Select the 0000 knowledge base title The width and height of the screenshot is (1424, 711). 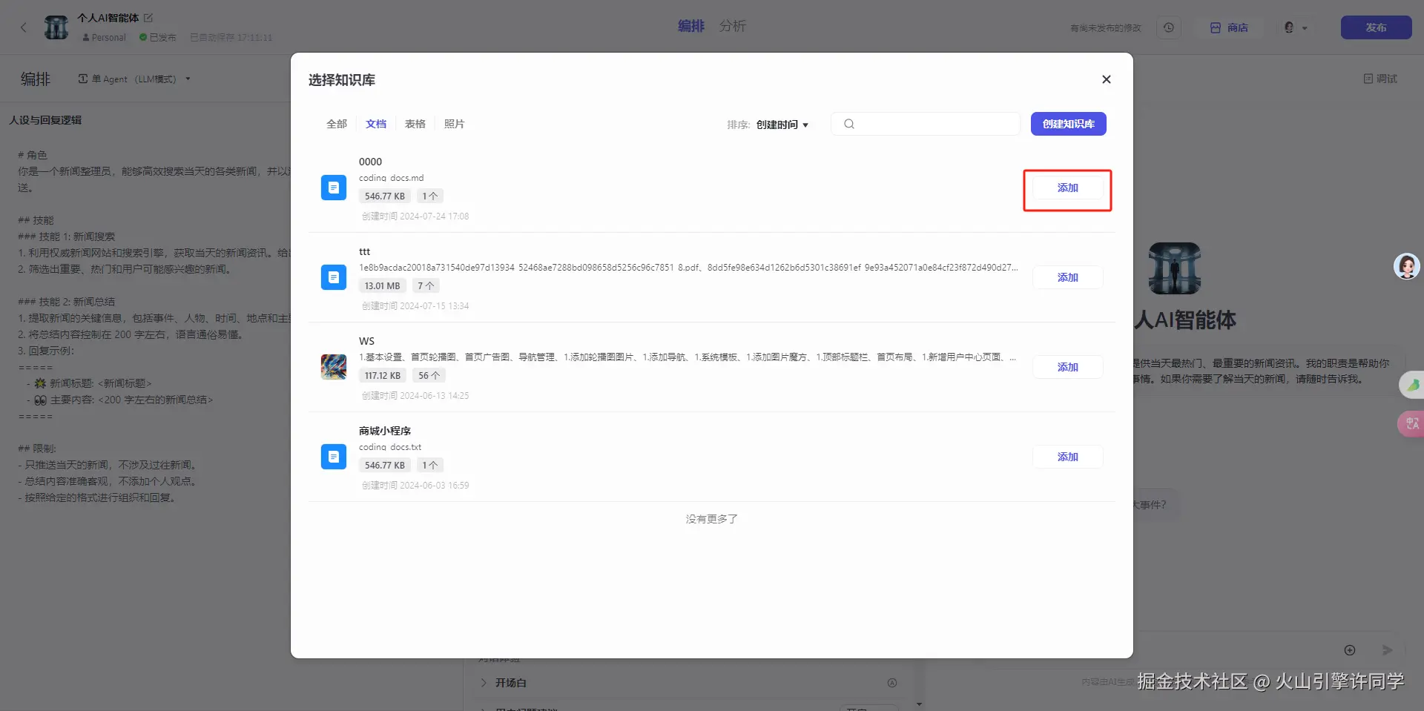coord(370,162)
